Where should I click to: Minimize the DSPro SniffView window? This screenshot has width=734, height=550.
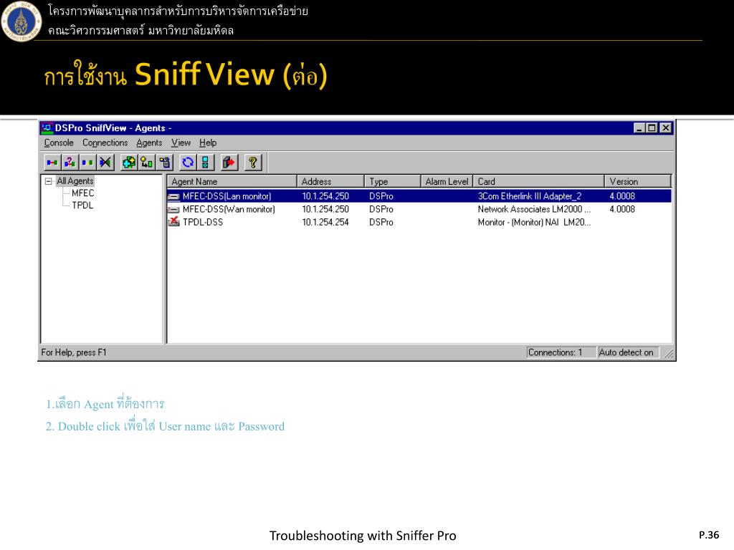pos(639,127)
